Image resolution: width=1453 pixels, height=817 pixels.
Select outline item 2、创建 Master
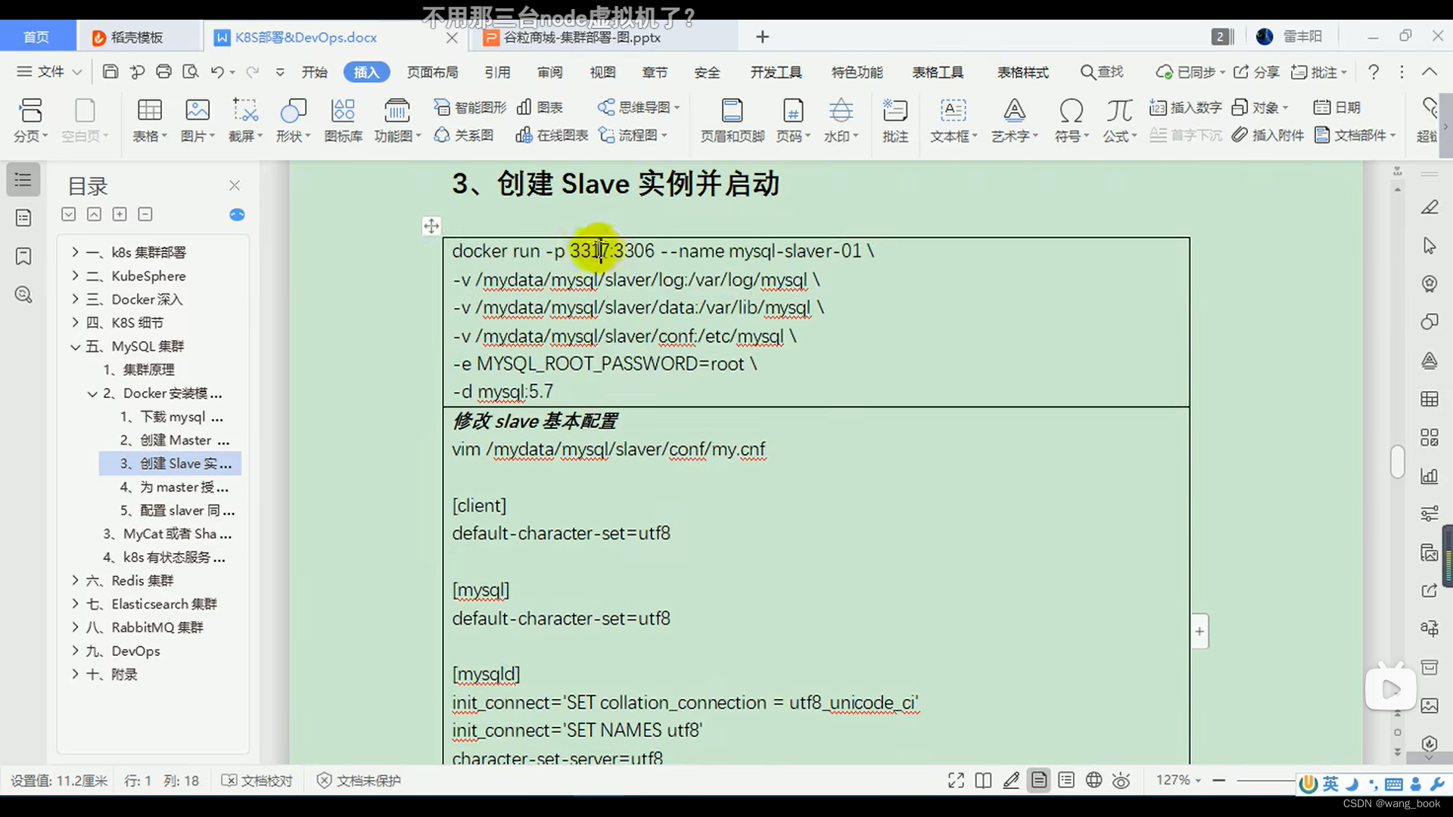pyautogui.click(x=175, y=440)
